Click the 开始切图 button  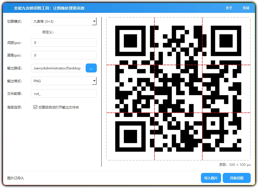pyautogui.click(x=237, y=178)
